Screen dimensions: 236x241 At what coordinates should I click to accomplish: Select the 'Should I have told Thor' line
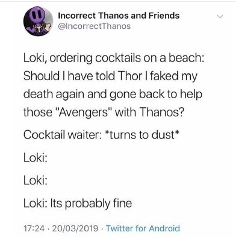coord(110,77)
